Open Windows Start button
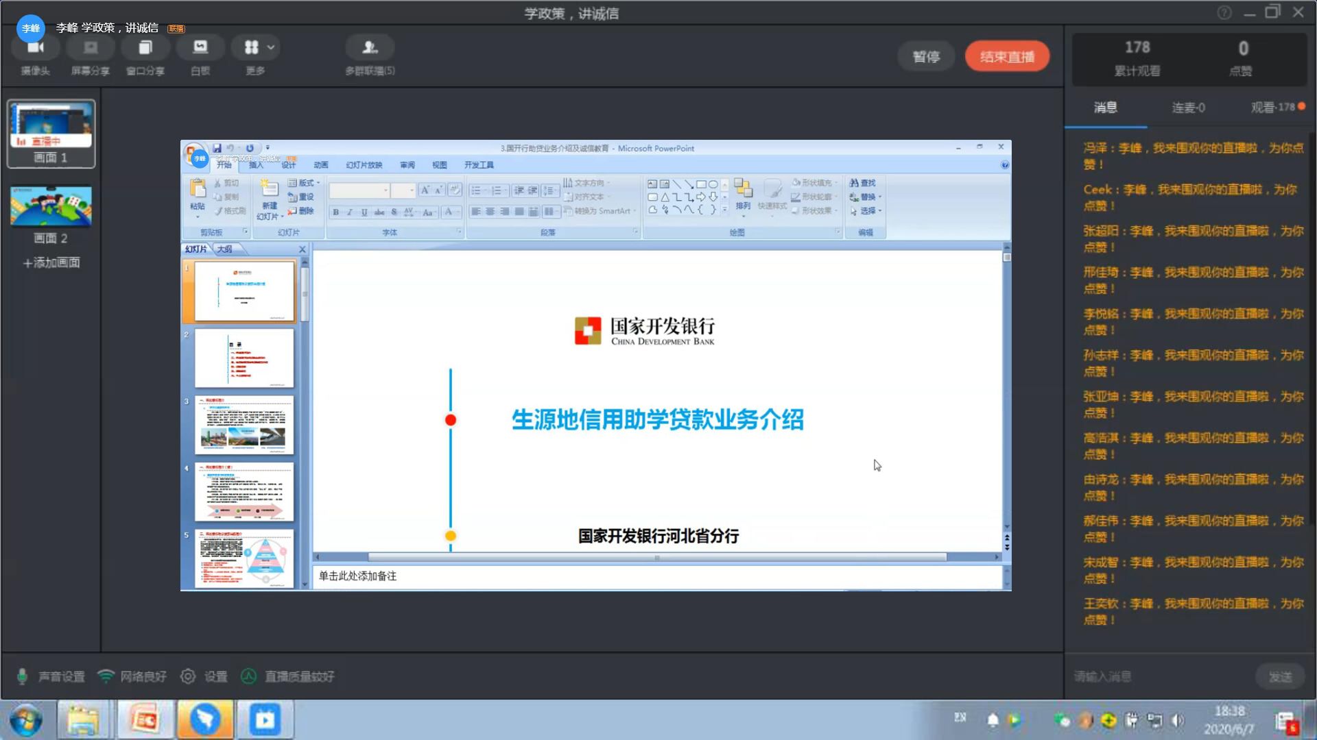 [26, 720]
